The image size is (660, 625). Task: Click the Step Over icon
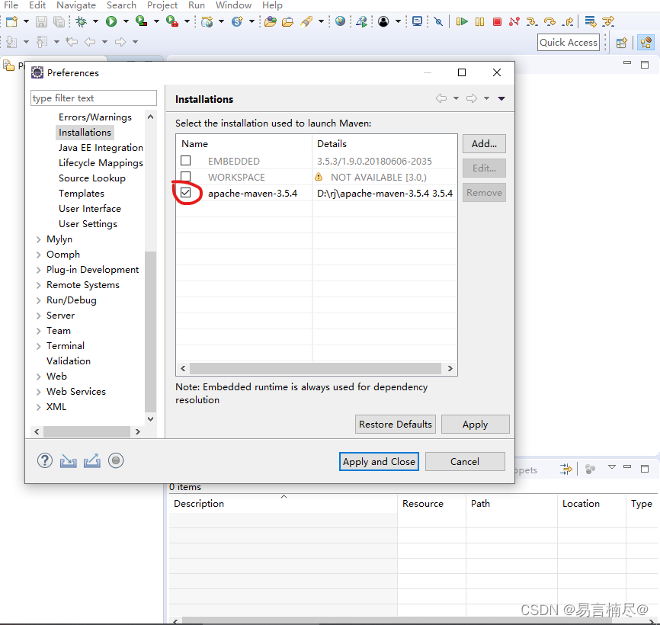pos(549,21)
